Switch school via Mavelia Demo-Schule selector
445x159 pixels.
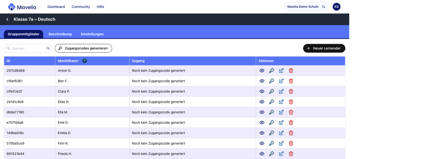(x=306, y=7)
